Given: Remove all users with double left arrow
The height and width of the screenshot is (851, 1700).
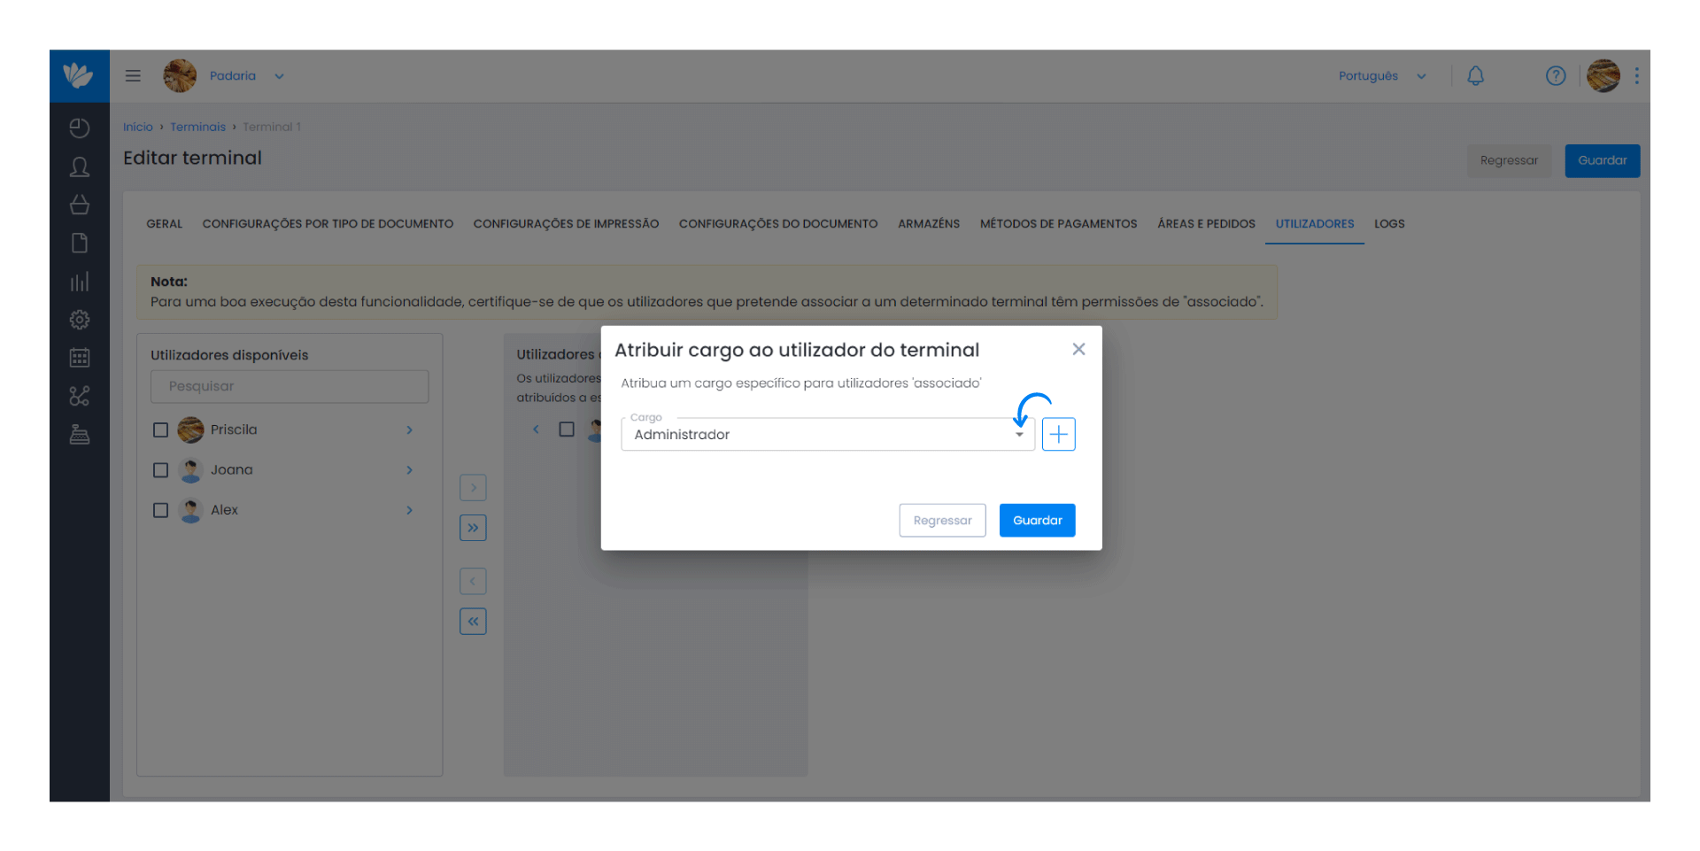Looking at the screenshot, I should click(x=473, y=622).
